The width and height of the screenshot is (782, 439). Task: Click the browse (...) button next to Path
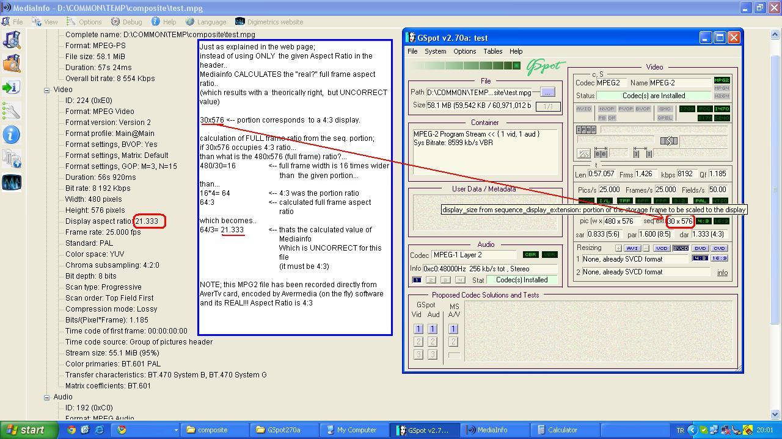coord(547,92)
